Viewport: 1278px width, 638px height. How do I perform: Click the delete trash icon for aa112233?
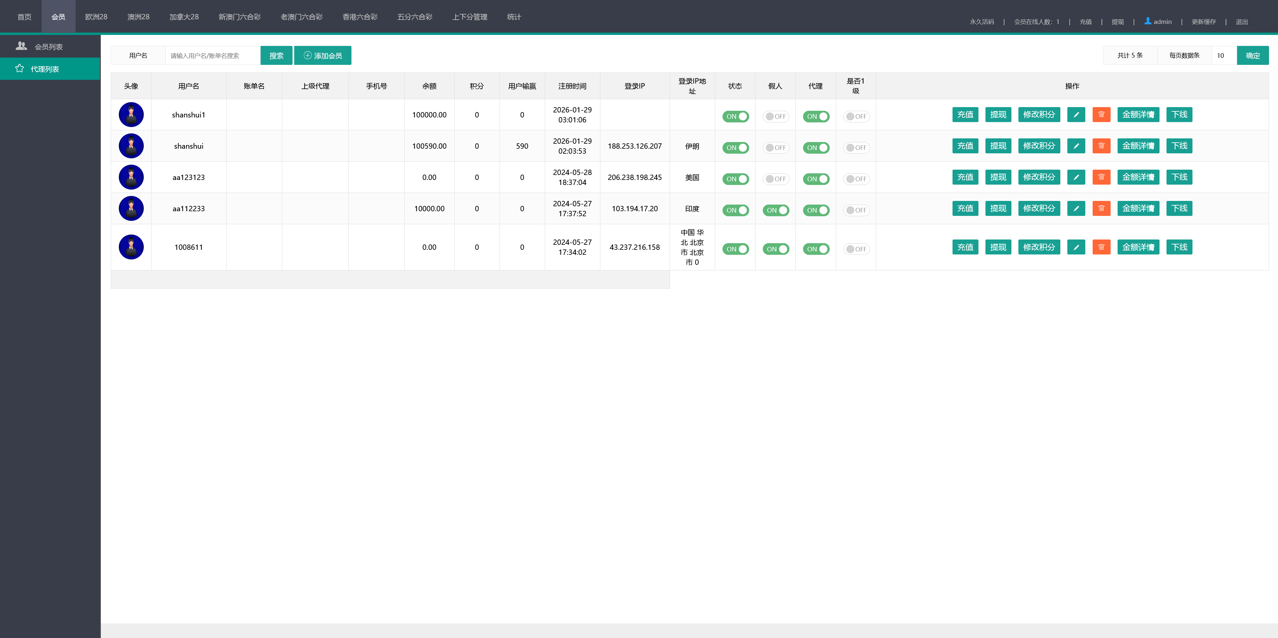pyautogui.click(x=1101, y=208)
